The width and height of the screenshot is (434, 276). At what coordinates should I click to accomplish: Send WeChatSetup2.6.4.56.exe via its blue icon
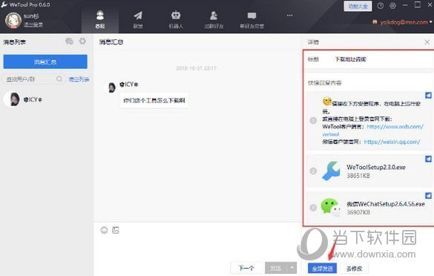428,195
